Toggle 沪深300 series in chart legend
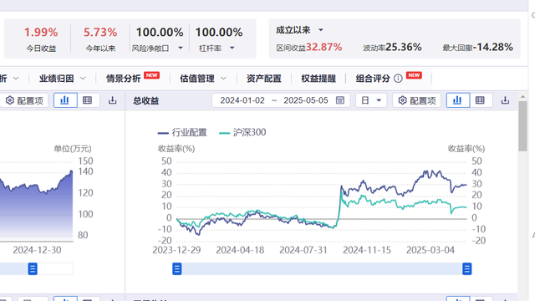 click(x=242, y=132)
